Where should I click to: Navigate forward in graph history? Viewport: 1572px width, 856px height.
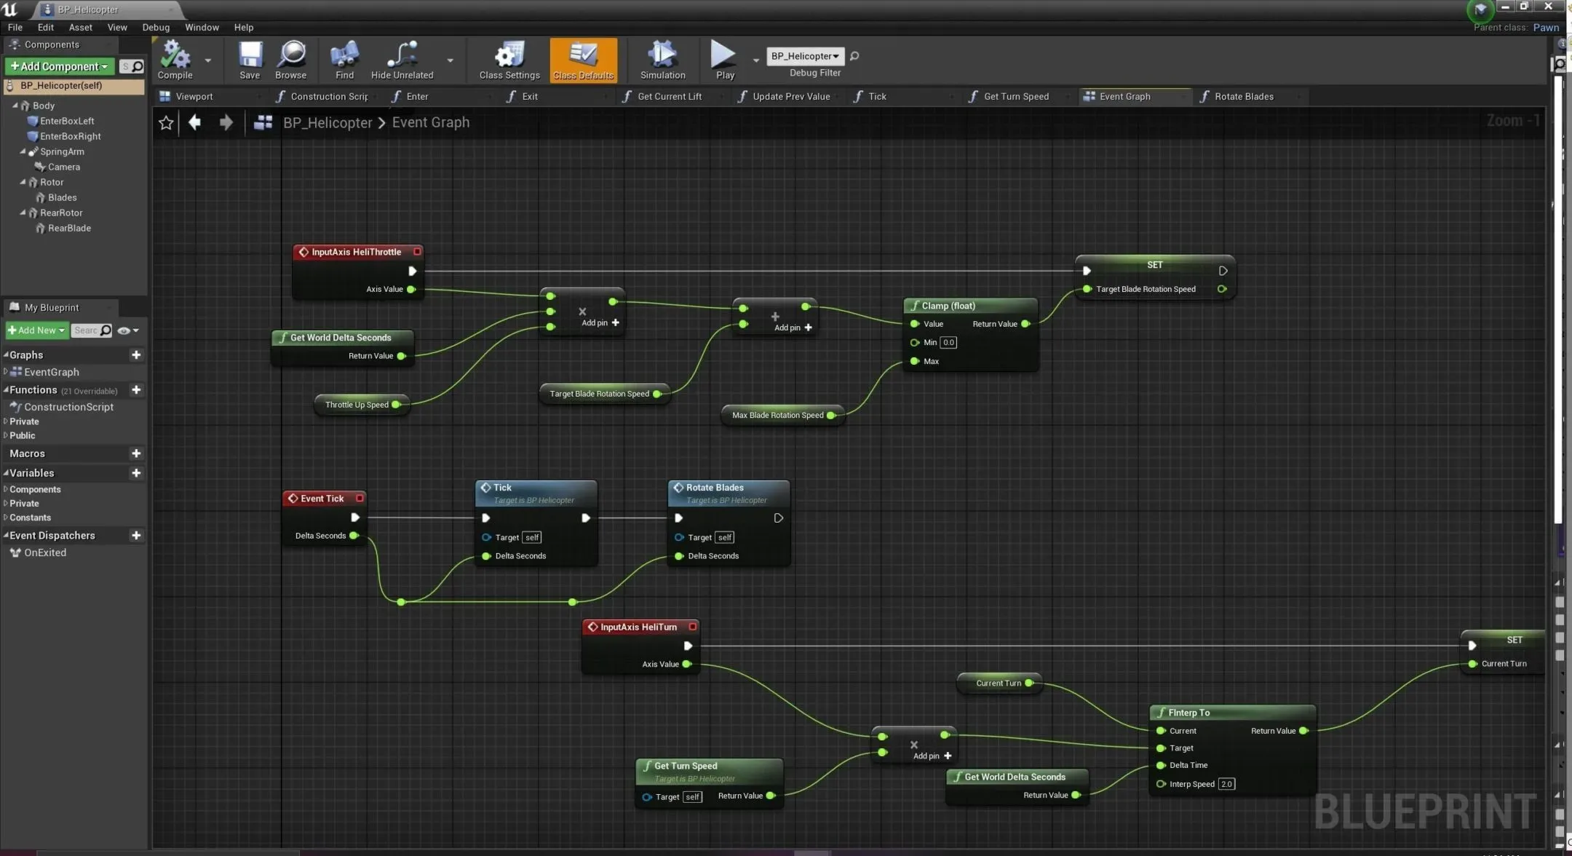point(226,122)
